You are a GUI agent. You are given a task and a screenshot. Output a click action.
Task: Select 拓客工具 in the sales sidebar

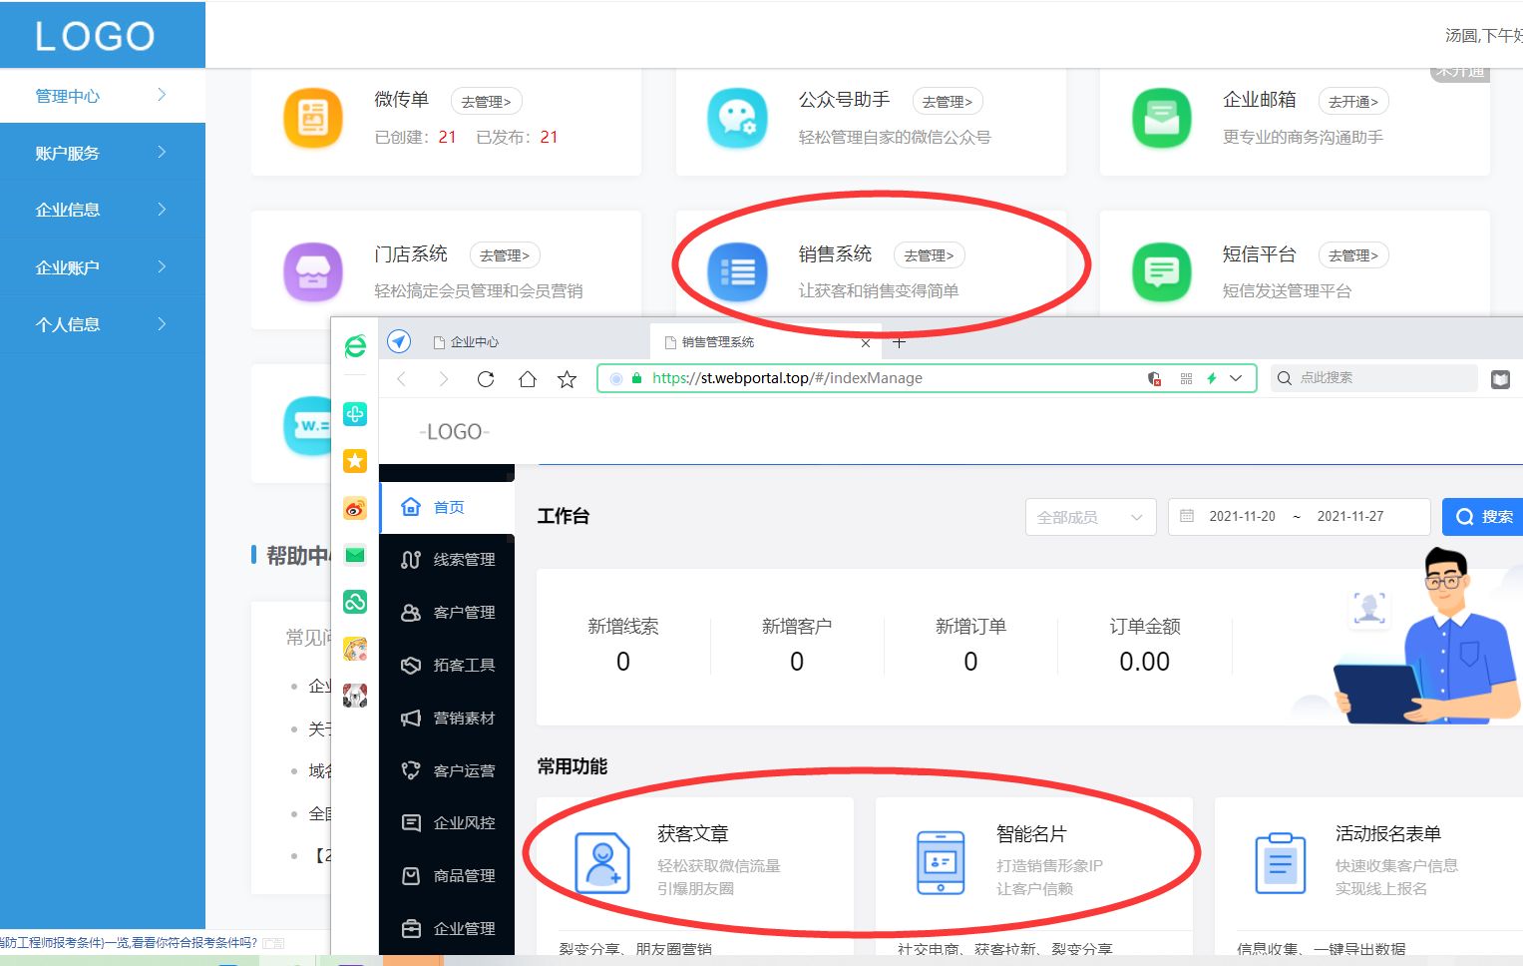[447, 665]
